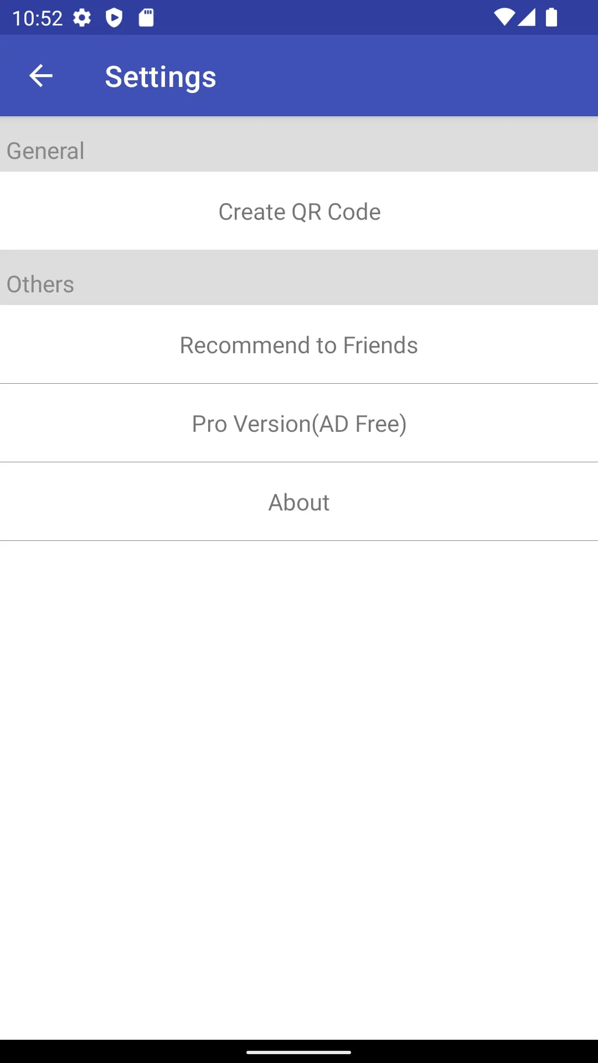Open Pro Version(AD Free) option
This screenshot has height=1063, width=598.
tap(299, 424)
